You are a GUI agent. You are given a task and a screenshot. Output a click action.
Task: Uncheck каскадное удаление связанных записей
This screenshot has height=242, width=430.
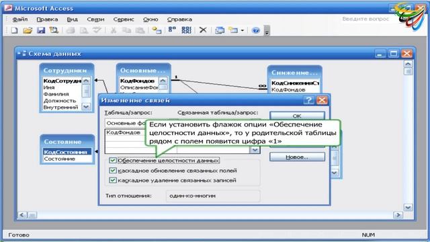(112, 180)
